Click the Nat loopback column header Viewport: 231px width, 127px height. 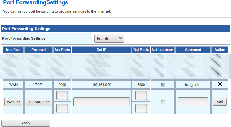(x=163, y=50)
